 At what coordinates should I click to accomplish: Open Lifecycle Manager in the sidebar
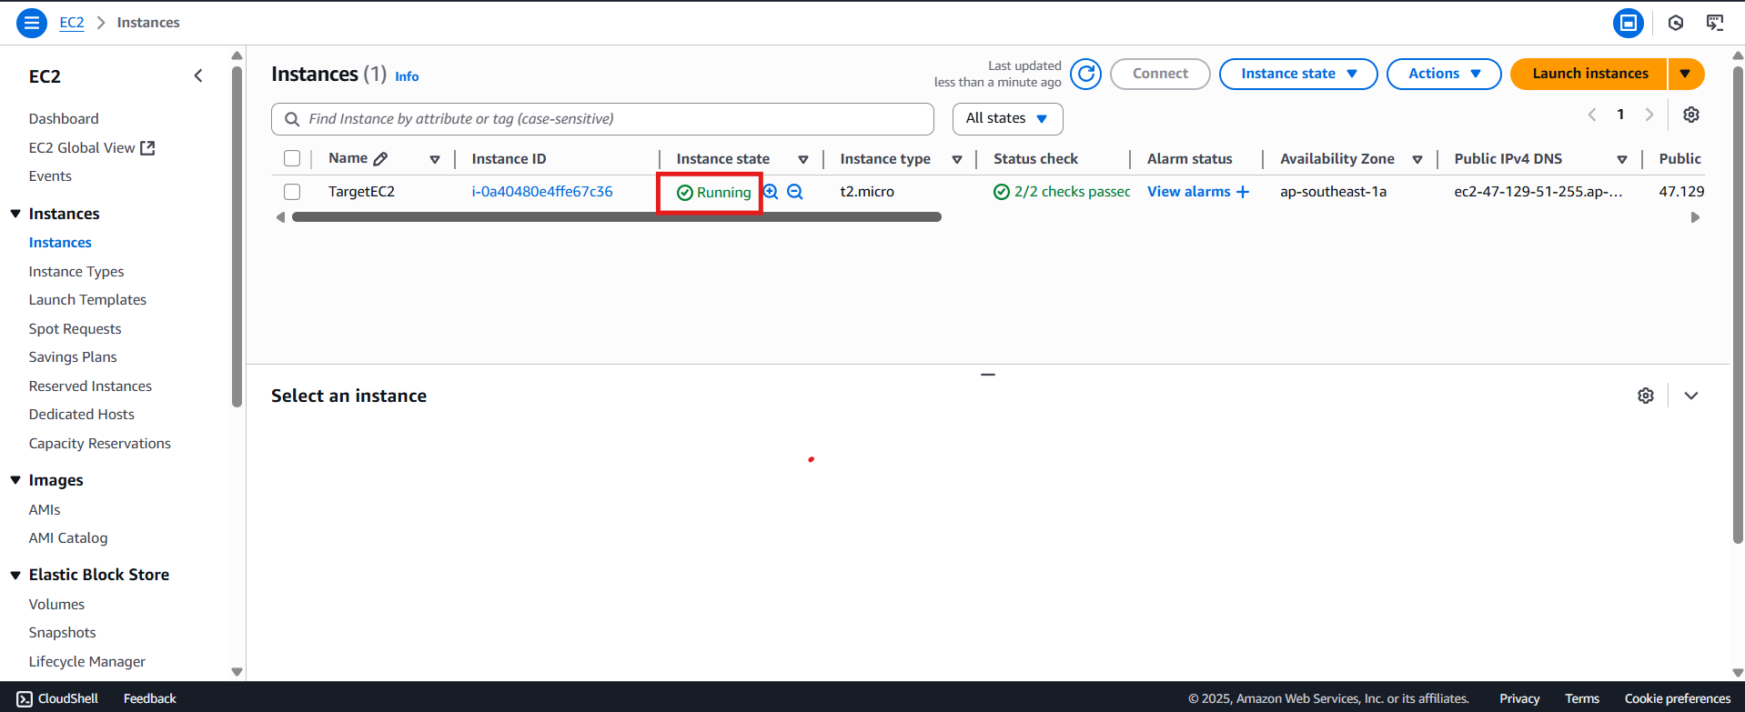coord(87,662)
